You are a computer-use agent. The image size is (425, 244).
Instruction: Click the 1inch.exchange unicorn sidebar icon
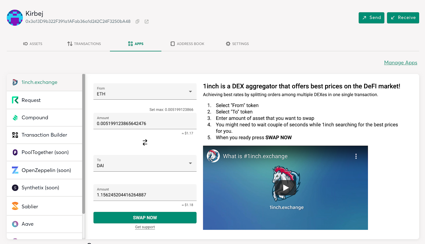point(15,82)
